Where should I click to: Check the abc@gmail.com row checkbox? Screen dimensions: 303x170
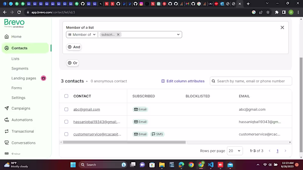pyautogui.click(x=66, y=109)
